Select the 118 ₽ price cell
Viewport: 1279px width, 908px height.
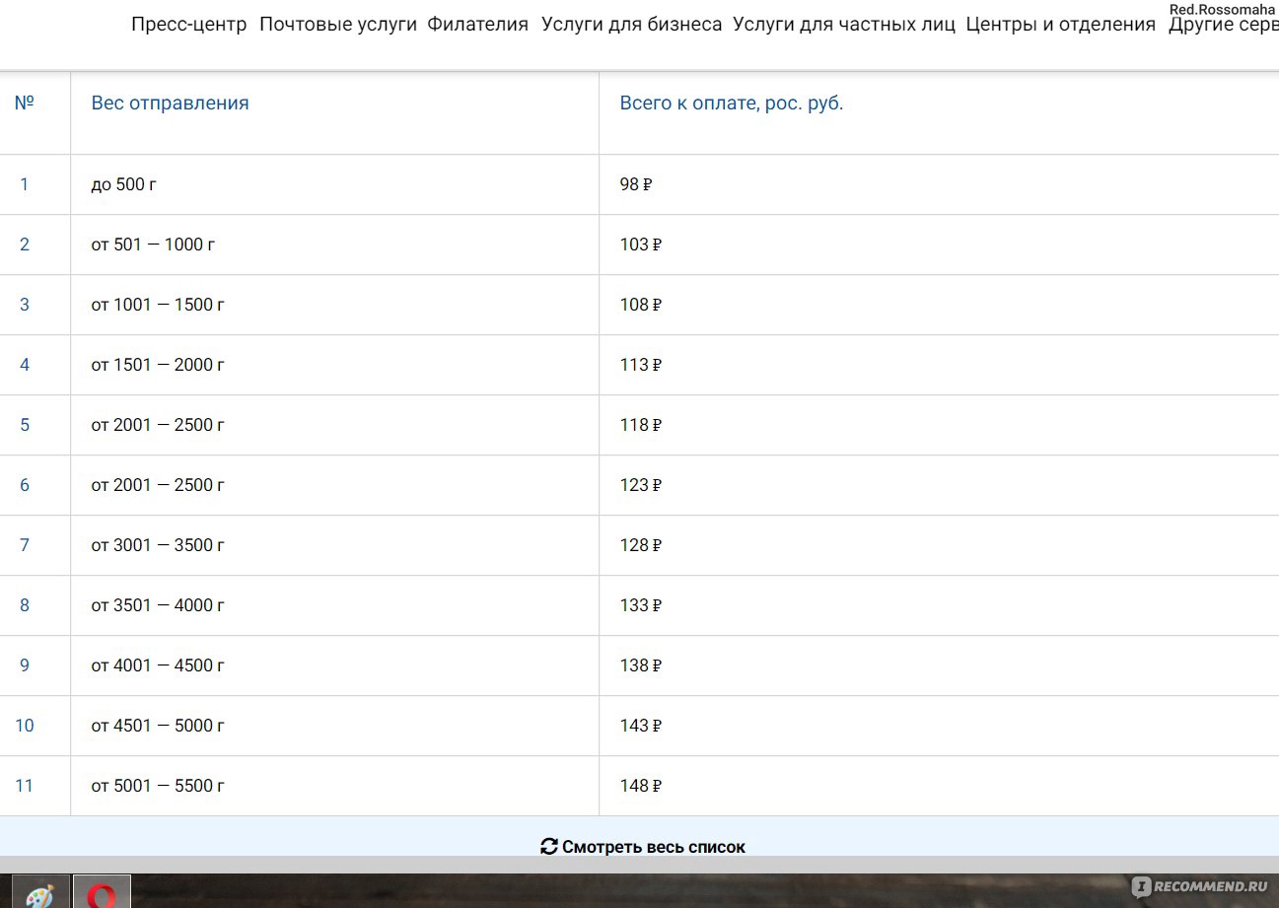pyautogui.click(x=939, y=425)
